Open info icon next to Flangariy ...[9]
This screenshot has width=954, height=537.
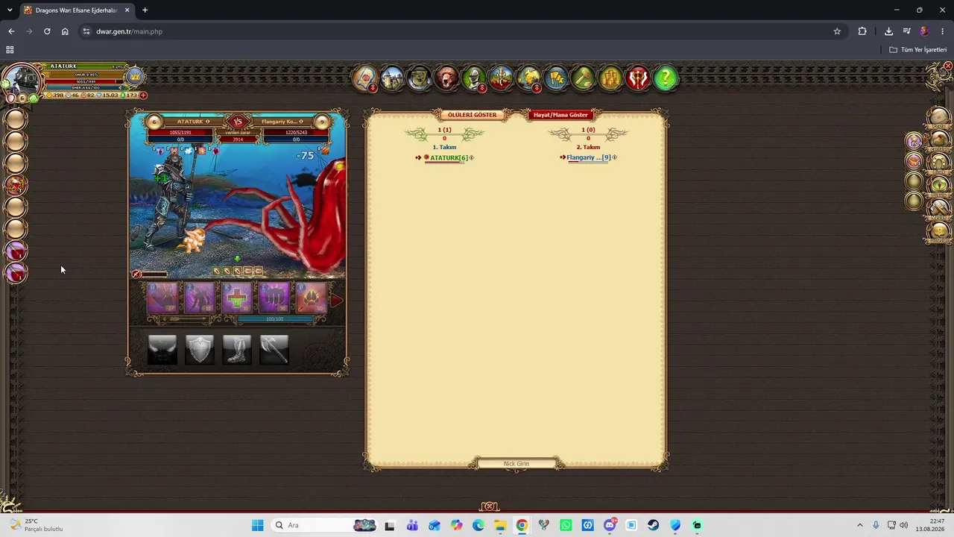pos(615,157)
